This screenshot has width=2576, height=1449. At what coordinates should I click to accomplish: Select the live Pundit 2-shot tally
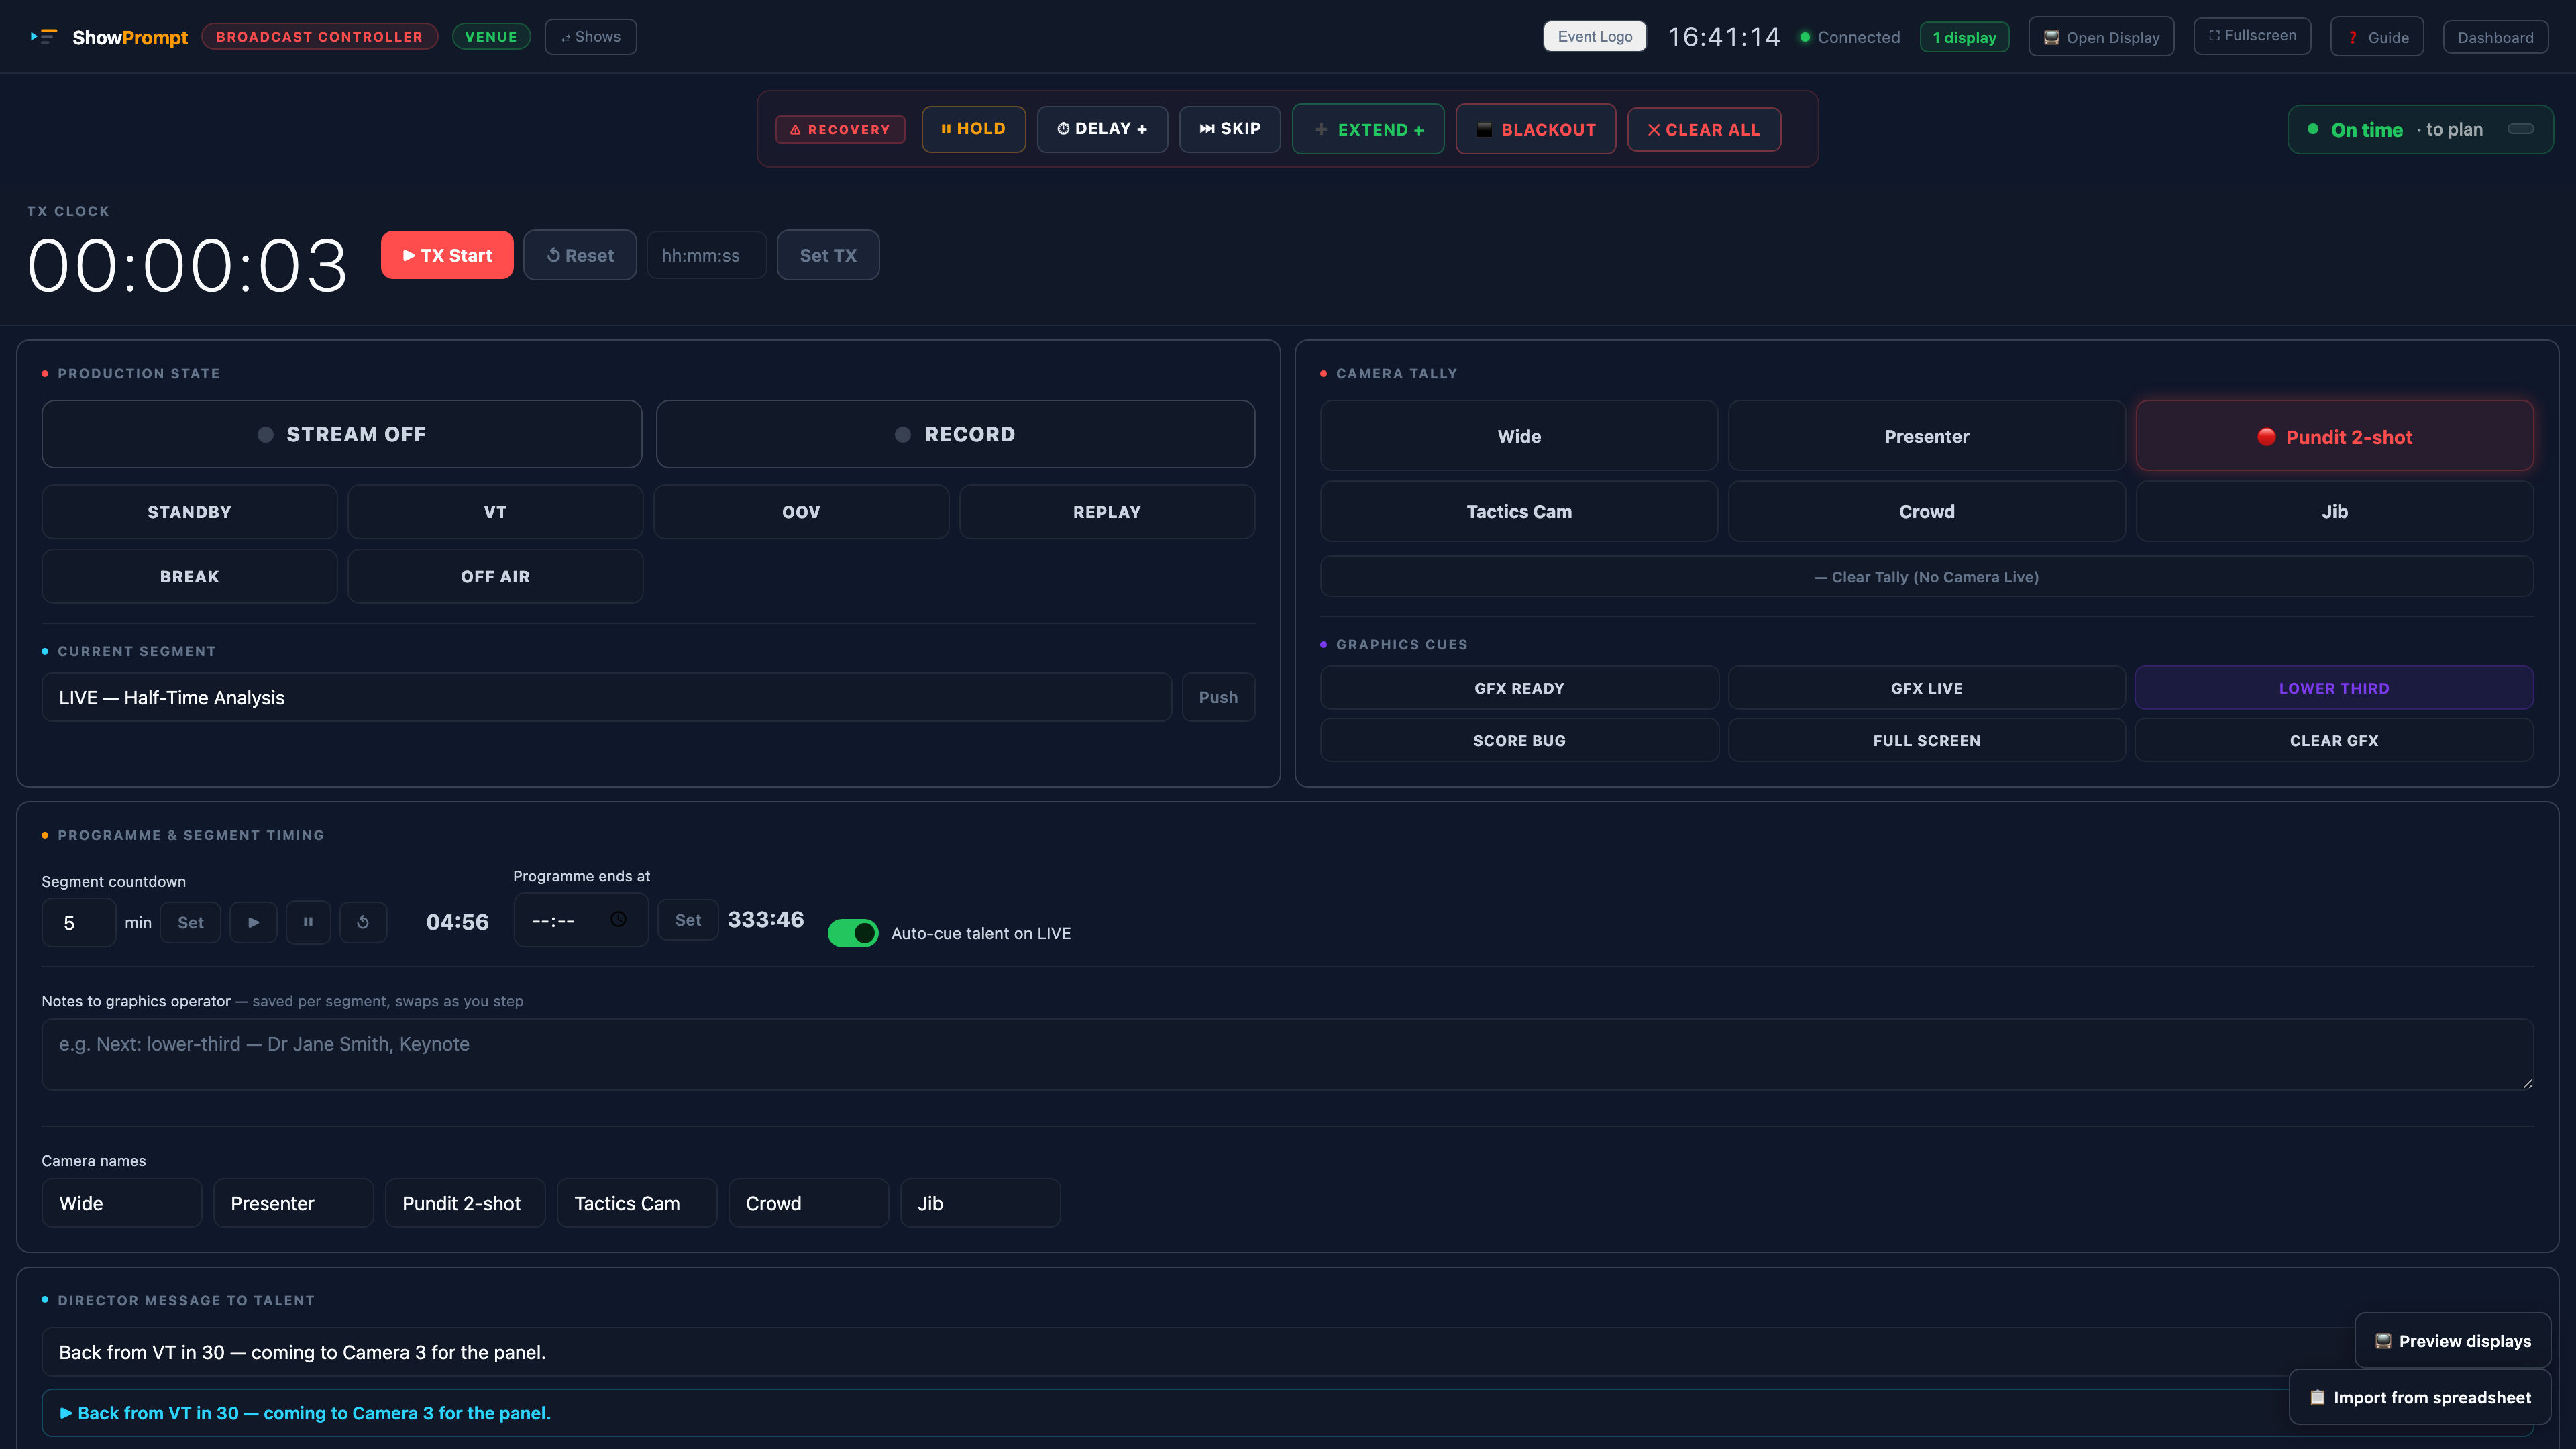pos(2335,436)
